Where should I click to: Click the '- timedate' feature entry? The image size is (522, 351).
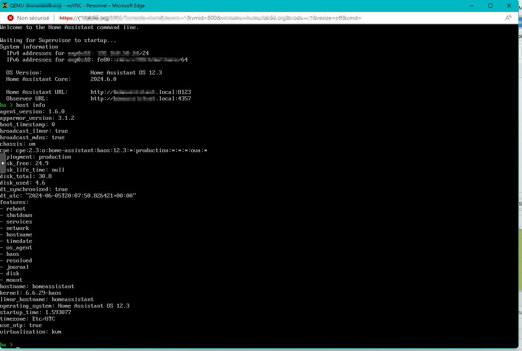pos(16,241)
